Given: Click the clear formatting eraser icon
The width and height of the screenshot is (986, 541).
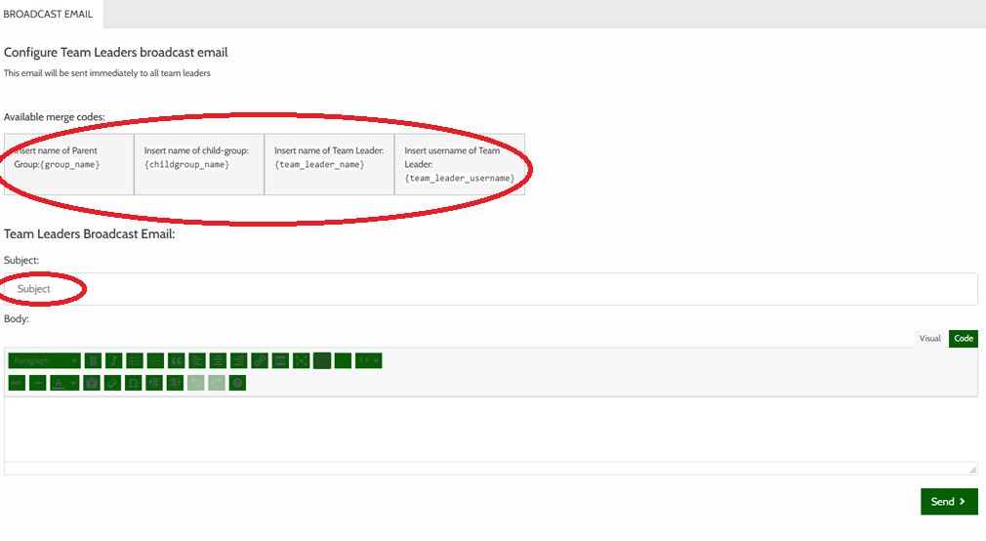Looking at the screenshot, I should coord(113,383).
